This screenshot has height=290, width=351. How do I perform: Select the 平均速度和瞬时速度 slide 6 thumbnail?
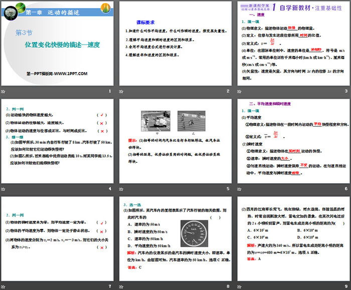292,141
